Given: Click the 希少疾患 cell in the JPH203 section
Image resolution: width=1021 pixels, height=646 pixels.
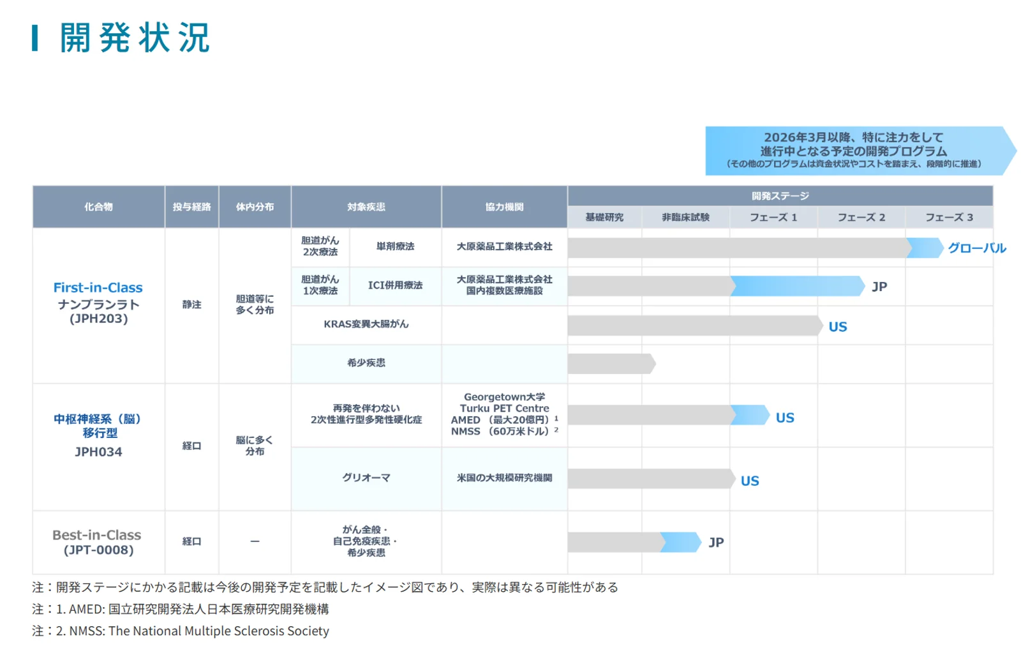Looking at the screenshot, I should coord(366,363).
